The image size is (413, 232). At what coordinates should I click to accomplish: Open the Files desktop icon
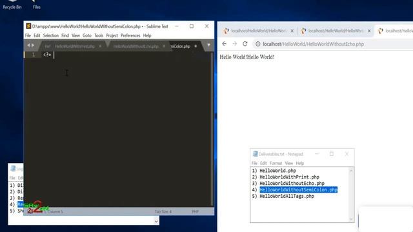[x=37, y=5]
